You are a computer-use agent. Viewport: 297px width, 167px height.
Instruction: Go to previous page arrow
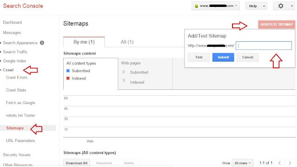[279, 163]
